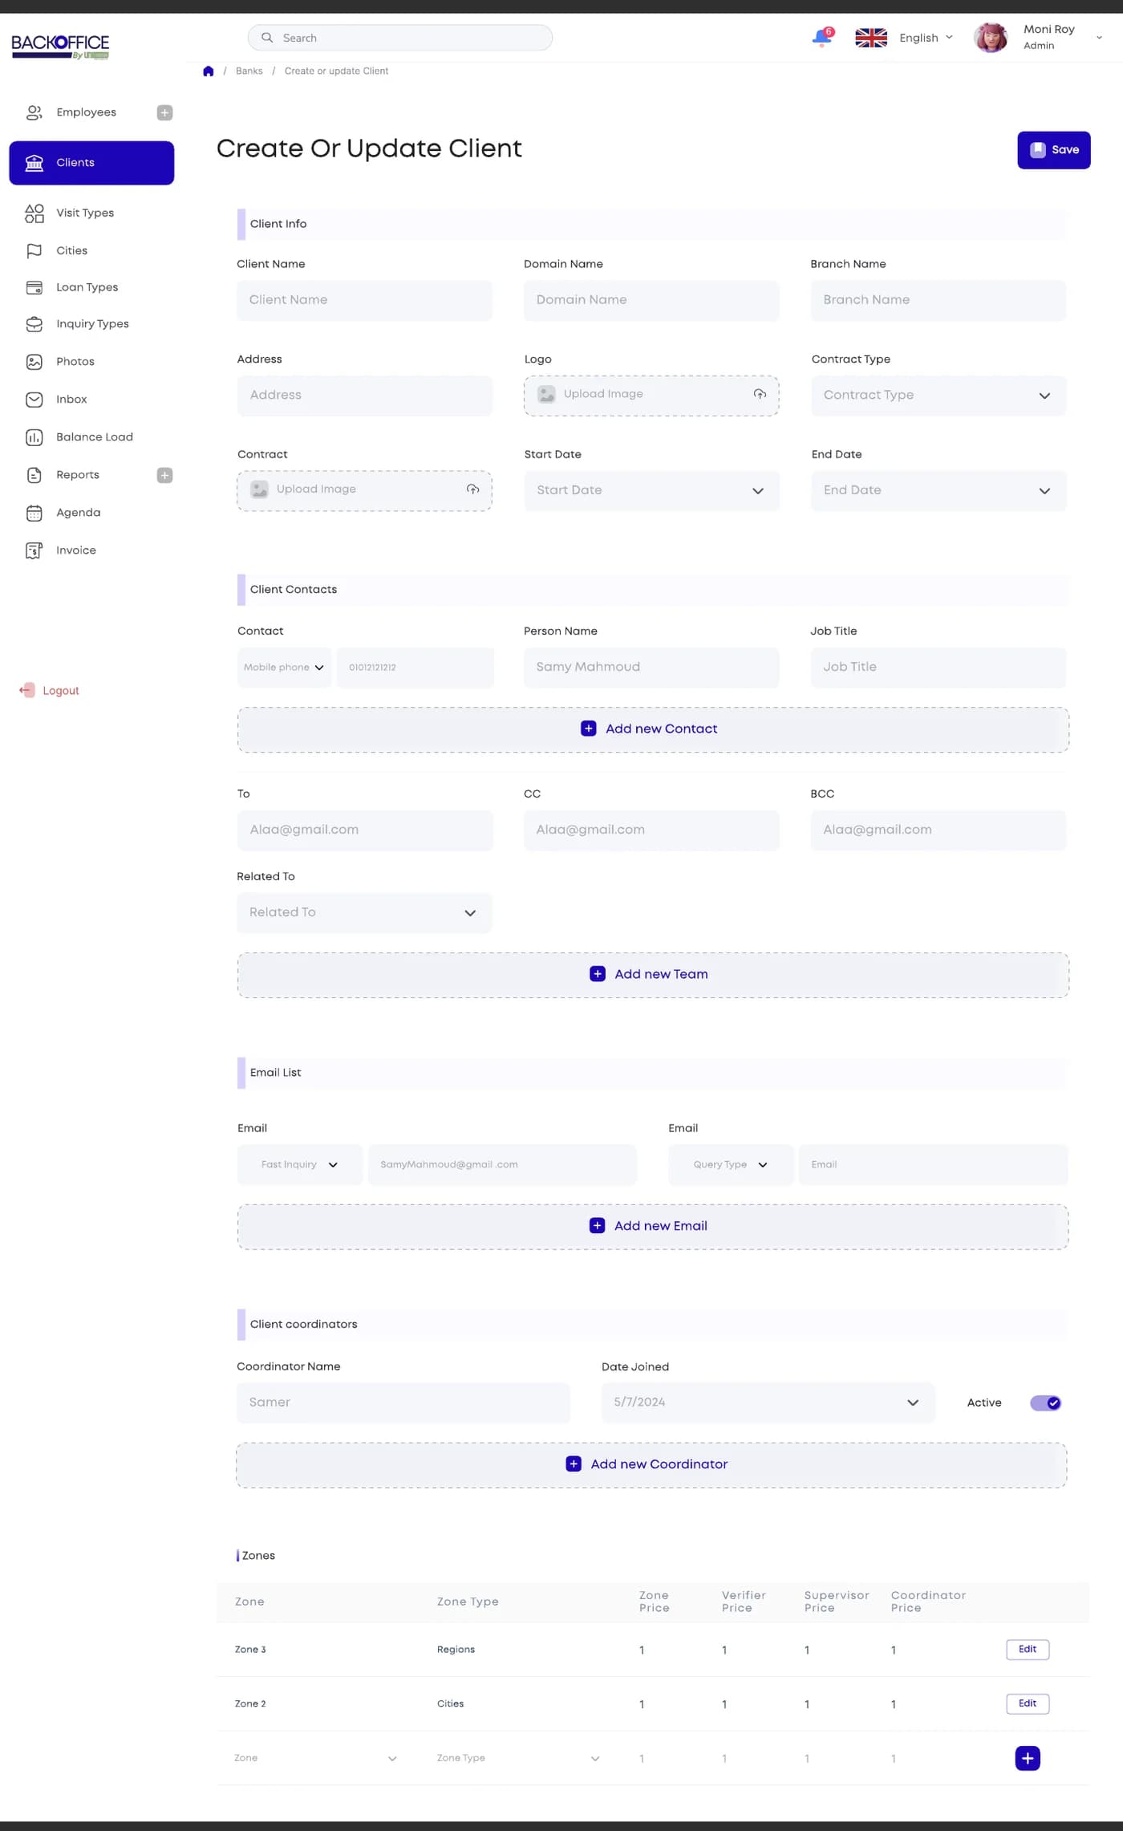Open the Zone Type dropdown in new row

pos(518,1758)
